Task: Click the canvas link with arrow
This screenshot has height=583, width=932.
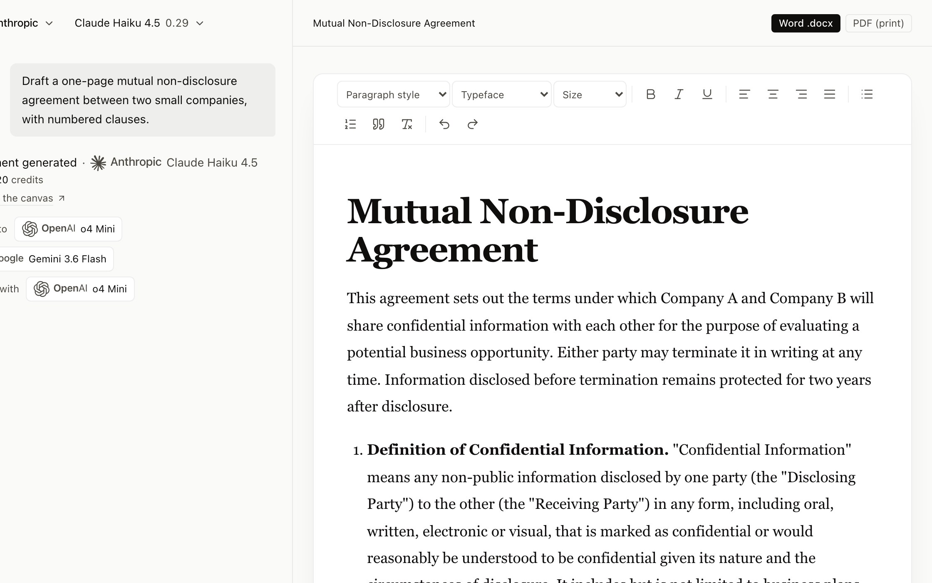Action: tap(32, 198)
